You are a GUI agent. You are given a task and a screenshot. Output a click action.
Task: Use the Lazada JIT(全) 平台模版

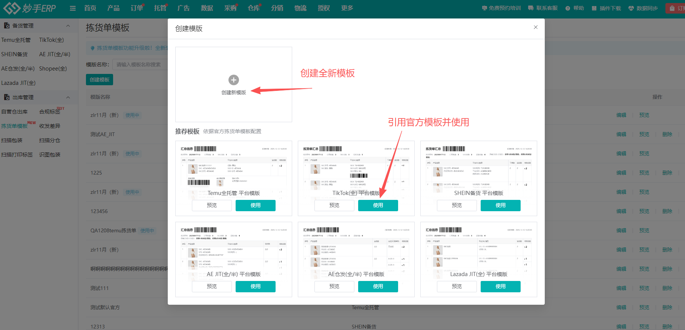tap(501, 286)
